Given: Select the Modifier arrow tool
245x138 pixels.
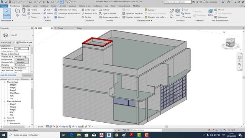Looking at the screenshot, I should 7,13.
